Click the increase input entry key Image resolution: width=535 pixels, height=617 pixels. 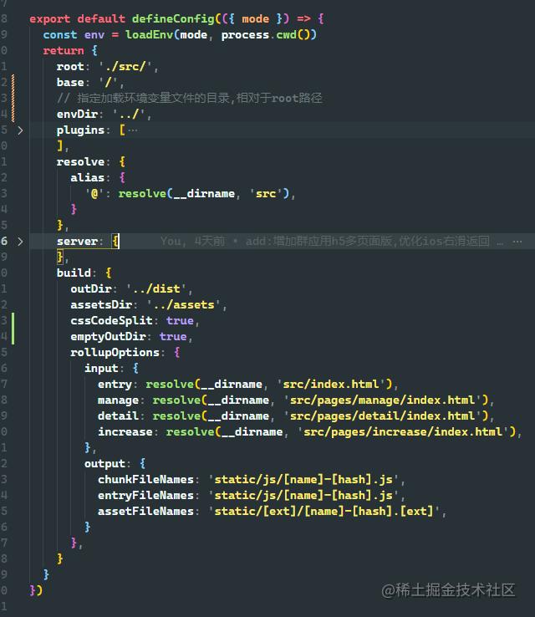pyautogui.click(x=125, y=432)
